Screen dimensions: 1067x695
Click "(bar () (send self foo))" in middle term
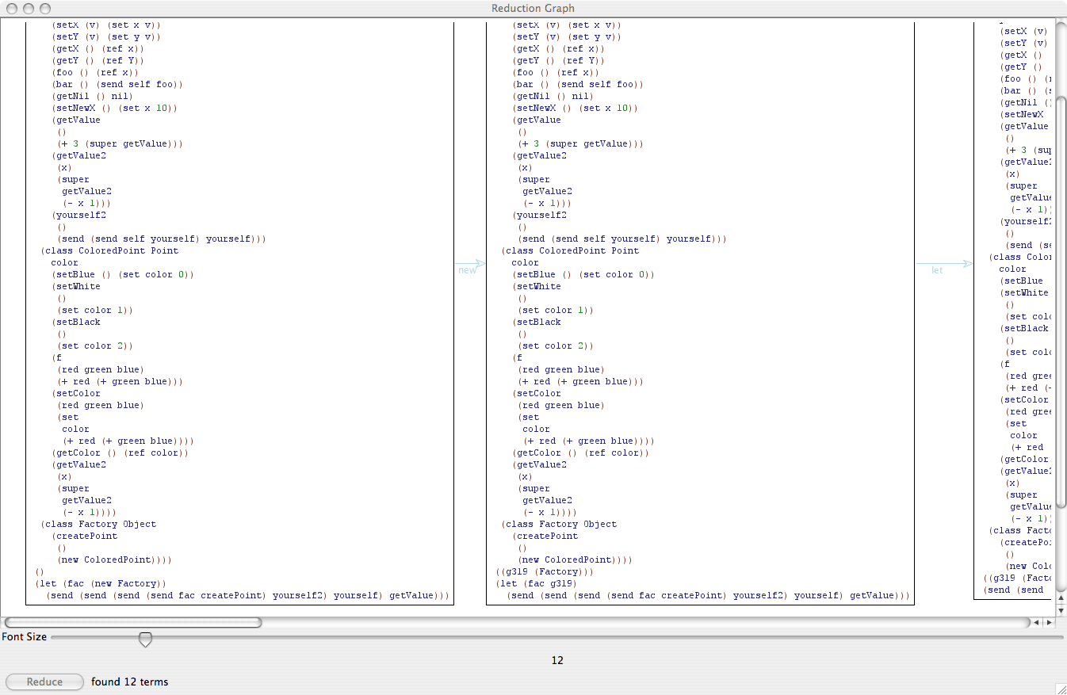578,84
